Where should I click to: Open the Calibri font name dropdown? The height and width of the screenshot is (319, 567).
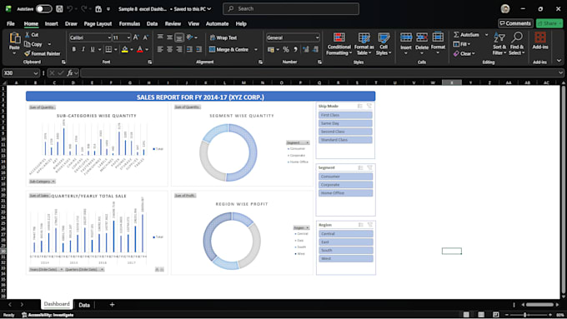[x=109, y=37]
